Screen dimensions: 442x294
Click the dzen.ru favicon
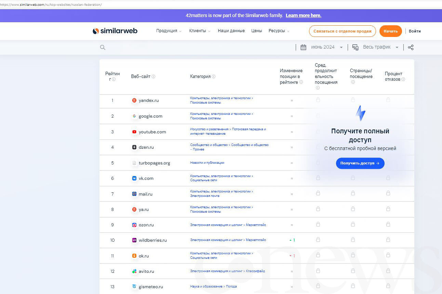pos(134,147)
